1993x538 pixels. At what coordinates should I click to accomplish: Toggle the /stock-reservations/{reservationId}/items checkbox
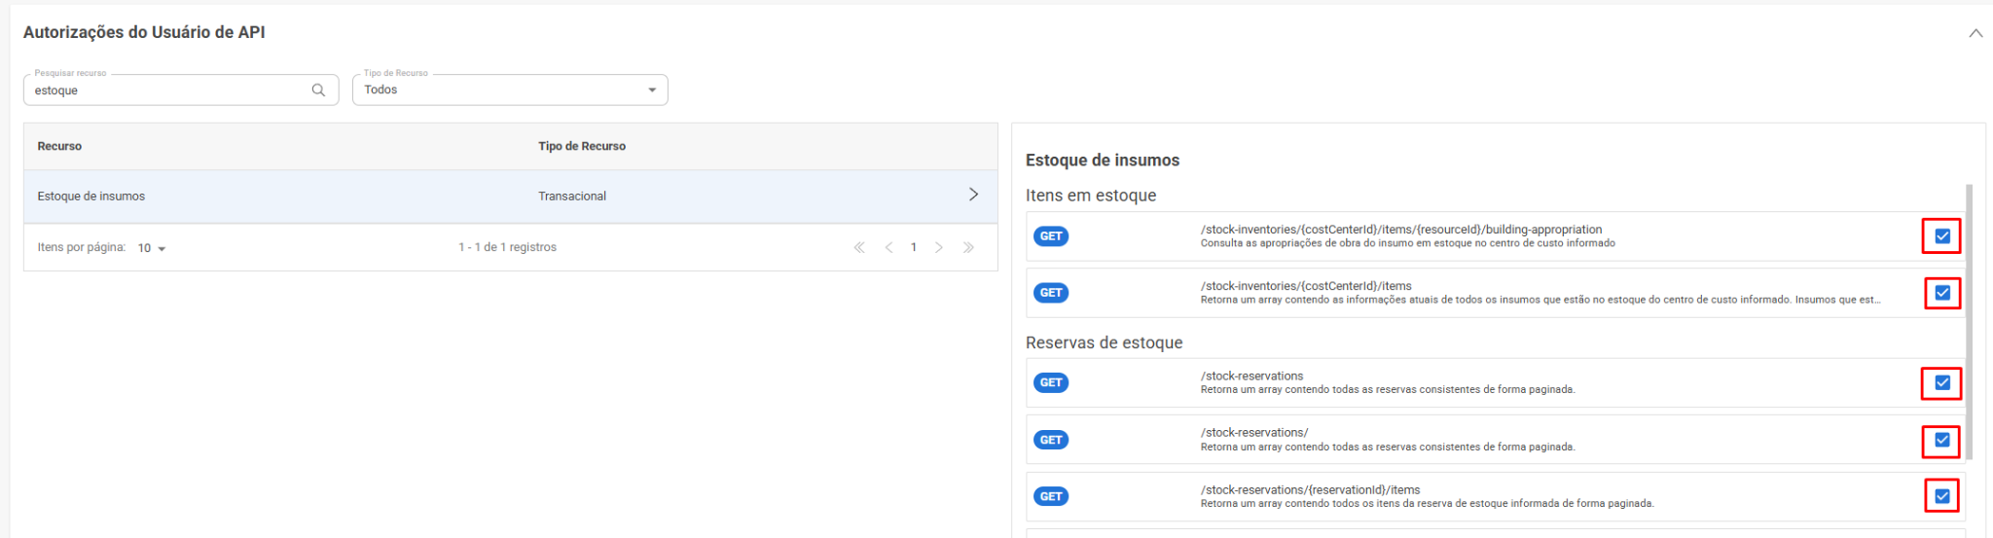(x=1942, y=496)
